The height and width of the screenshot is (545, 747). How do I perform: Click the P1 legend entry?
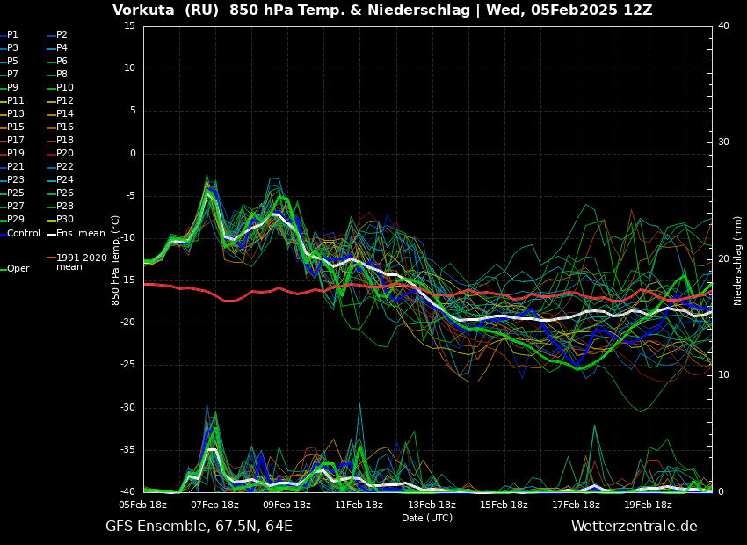[12, 35]
